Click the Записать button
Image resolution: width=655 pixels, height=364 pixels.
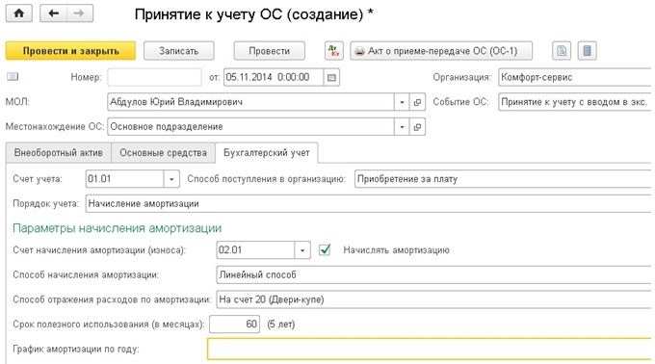[179, 51]
